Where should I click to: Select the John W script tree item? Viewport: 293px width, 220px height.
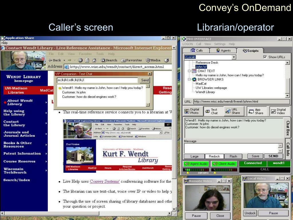point(201,67)
